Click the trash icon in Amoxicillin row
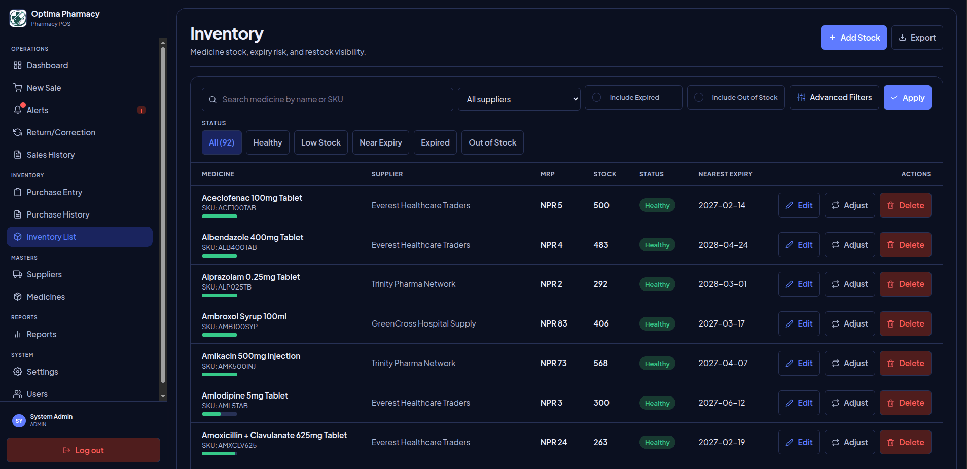Image resolution: width=967 pixels, height=469 pixels. point(891,443)
